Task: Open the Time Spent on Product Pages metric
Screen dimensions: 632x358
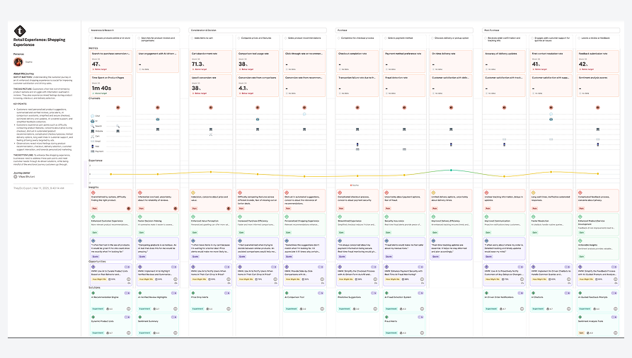Action: point(111,86)
